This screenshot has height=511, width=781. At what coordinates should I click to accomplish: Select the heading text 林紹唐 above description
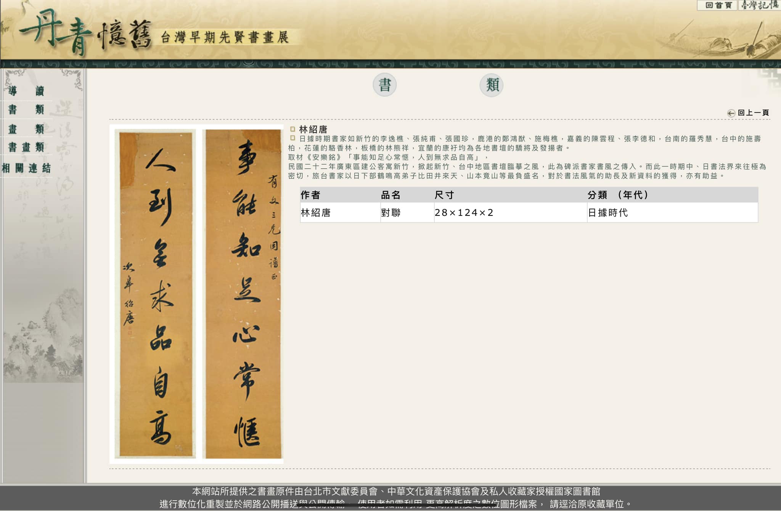(313, 129)
